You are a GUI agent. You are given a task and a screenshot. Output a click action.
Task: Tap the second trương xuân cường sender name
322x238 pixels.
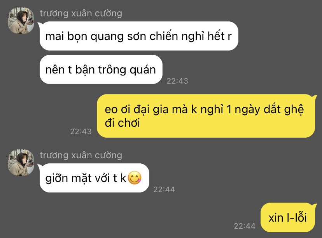[81, 155]
